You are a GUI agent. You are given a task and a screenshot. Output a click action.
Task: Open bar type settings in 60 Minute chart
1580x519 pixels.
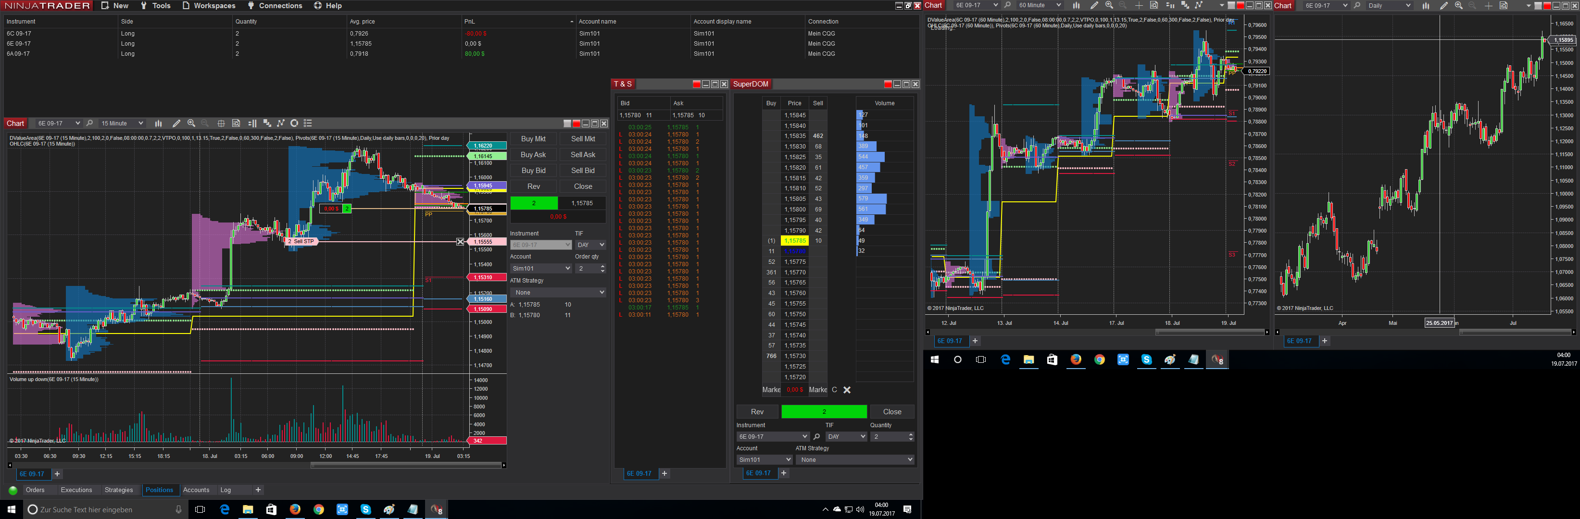(x=1077, y=5)
